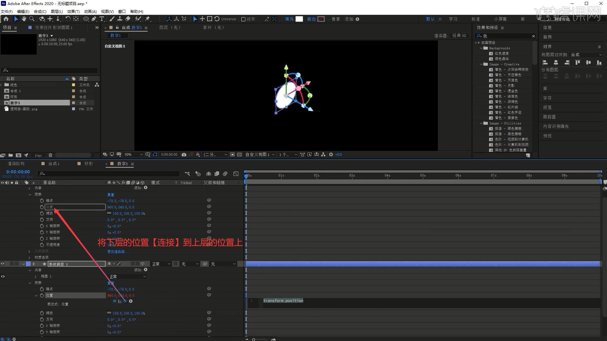The image size is (607, 341).
Task: Open composition flowchart icon in viewer
Action: (323, 155)
